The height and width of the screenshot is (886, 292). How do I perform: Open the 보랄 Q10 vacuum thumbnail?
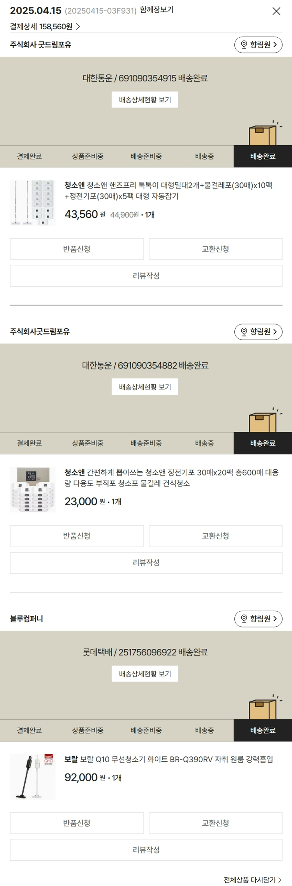click(x=33, y=777)
